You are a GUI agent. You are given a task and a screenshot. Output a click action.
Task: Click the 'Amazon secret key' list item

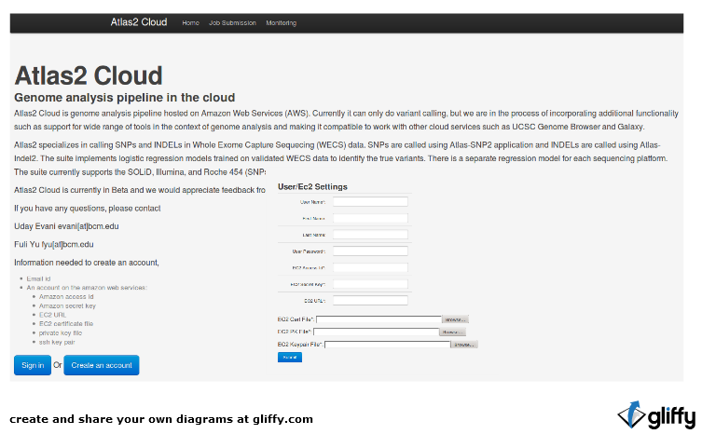[x=67, y=306]
